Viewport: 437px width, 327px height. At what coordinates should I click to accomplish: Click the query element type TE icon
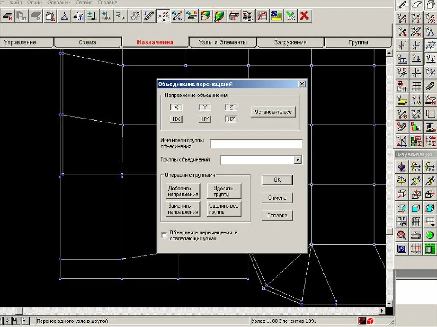click(402, 31)
